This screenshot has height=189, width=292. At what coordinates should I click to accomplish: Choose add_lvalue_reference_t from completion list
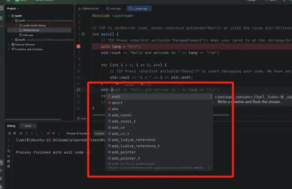click(160, 146)
